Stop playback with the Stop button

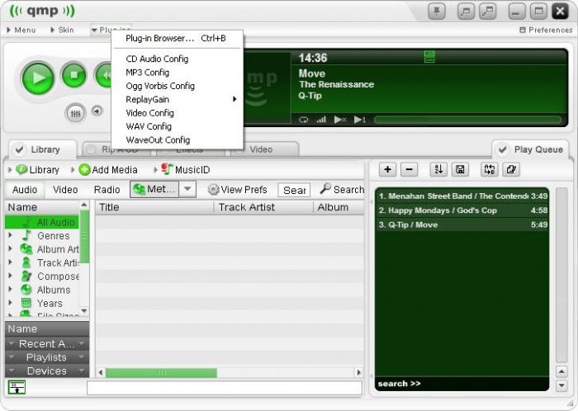pyautogui.click(x=73, y=75)
